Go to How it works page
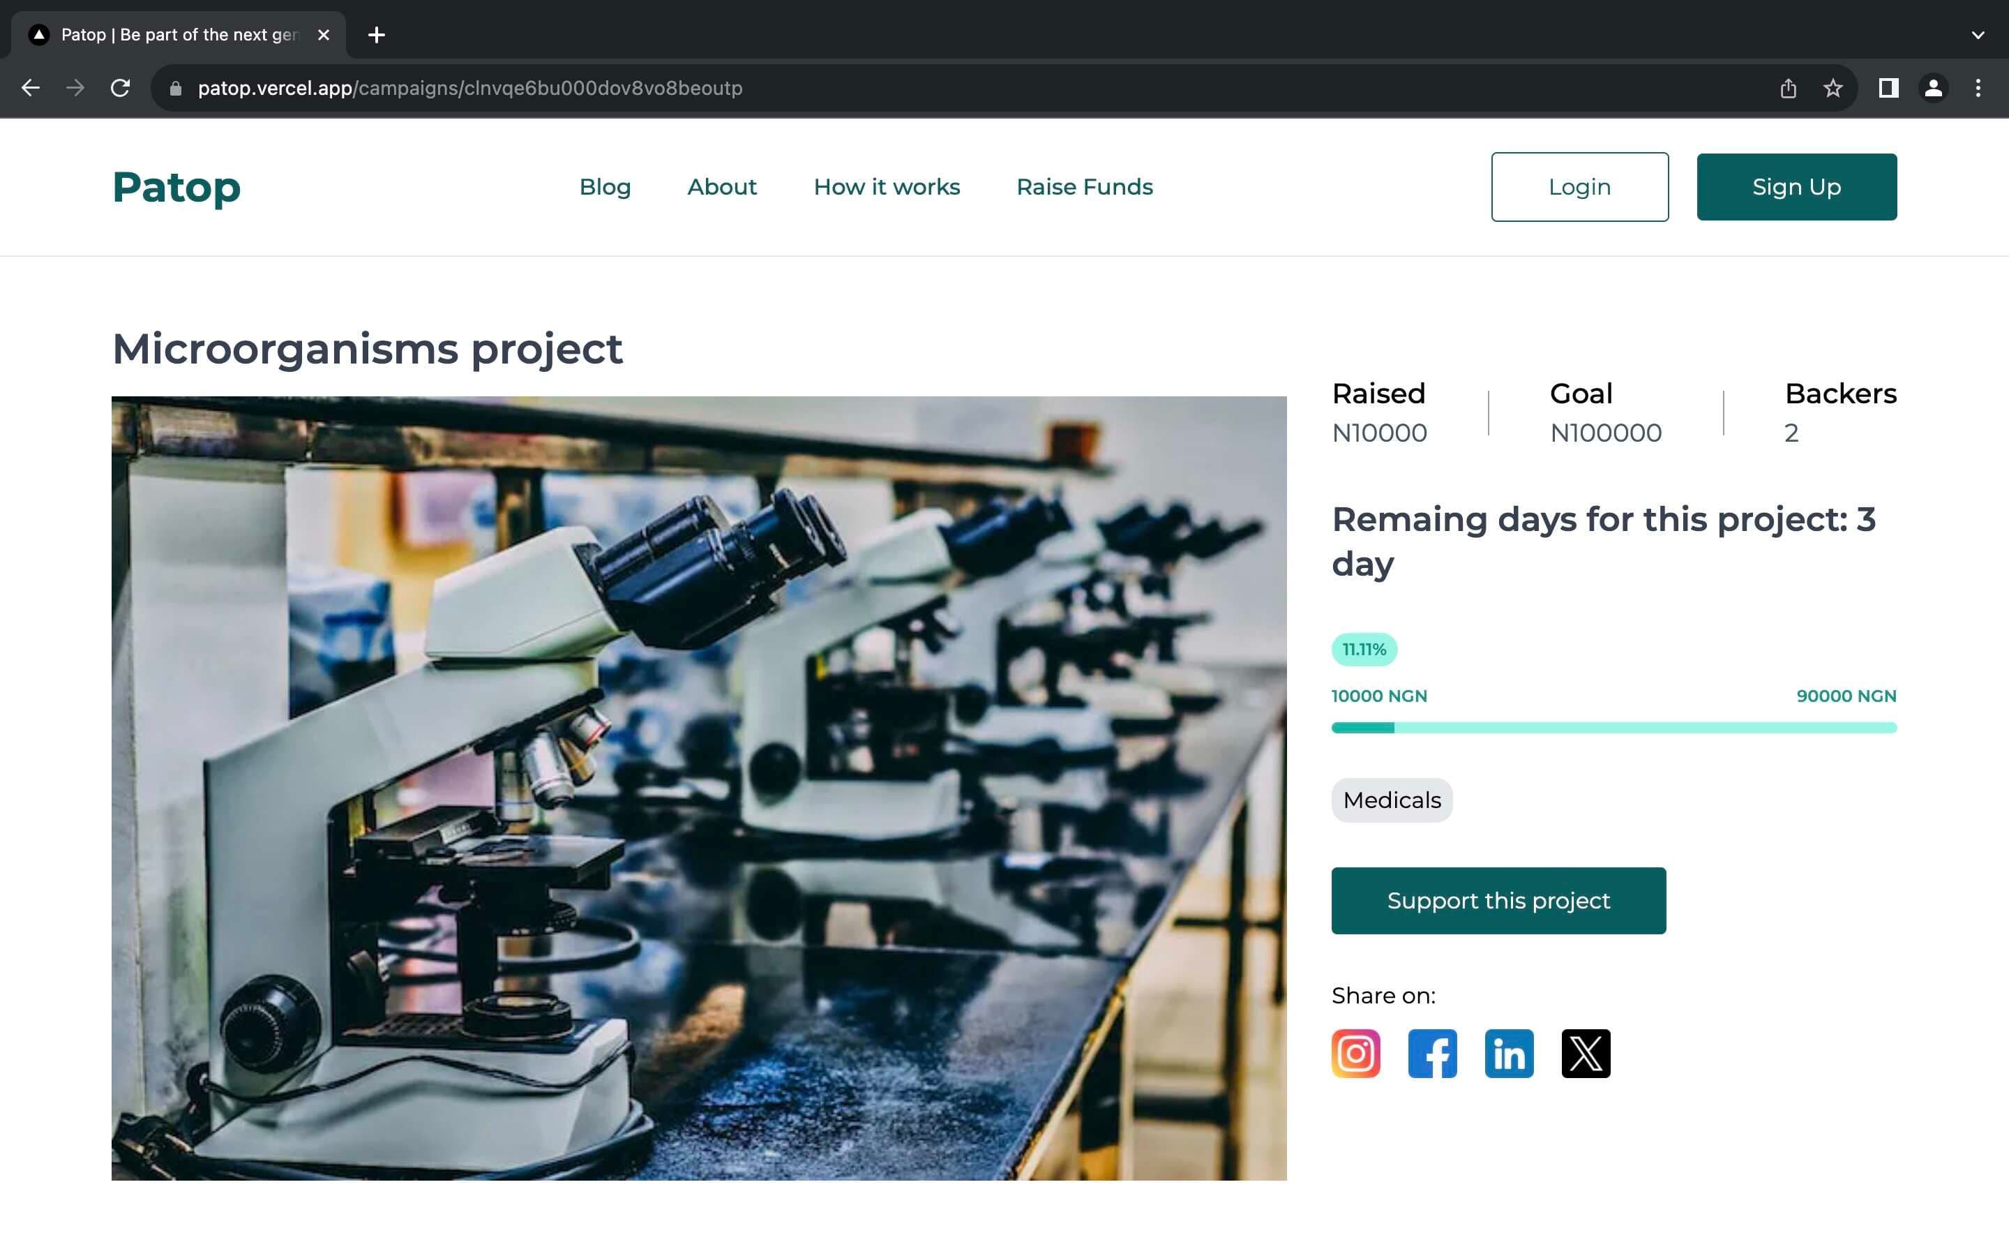The image size is (2009, 1256). pos(886,187)
